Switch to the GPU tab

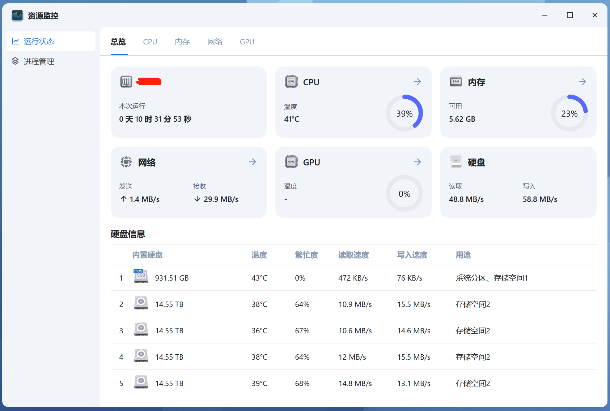pyautogui.click(x=247, y=42)
